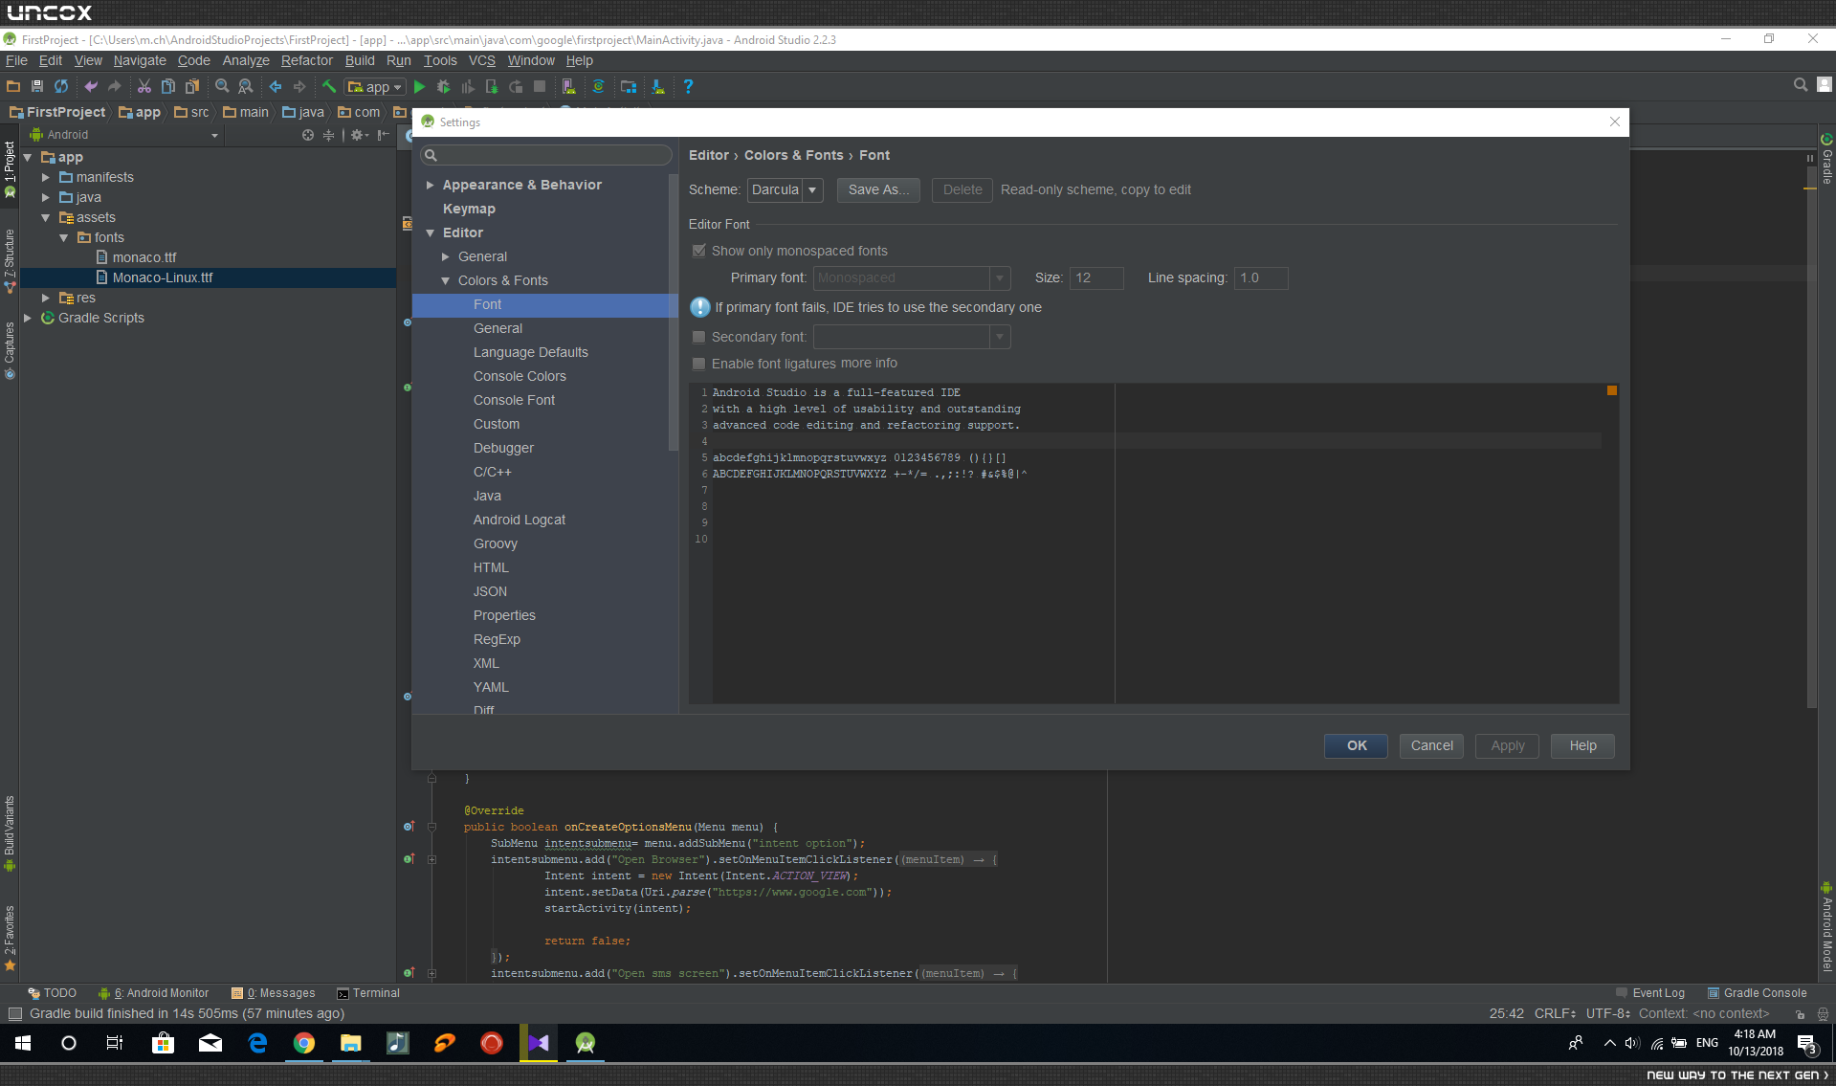Open the Terminal tool window tab
The image size is (1836, 1086).
[x=368, y=993]
